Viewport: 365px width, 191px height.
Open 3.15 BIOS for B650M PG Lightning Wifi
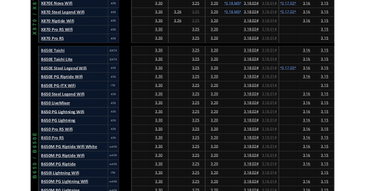(x=325, y=182)
